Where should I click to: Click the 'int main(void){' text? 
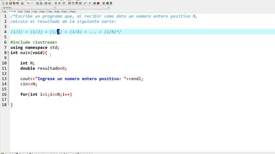[29, 53]
